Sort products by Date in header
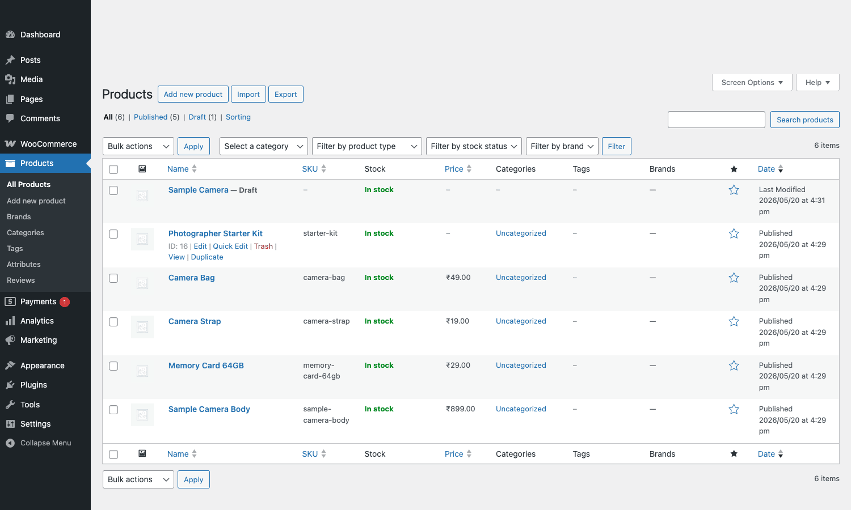Screen dimensions: 851x510 pyautogui.click(x=770, y=169)
